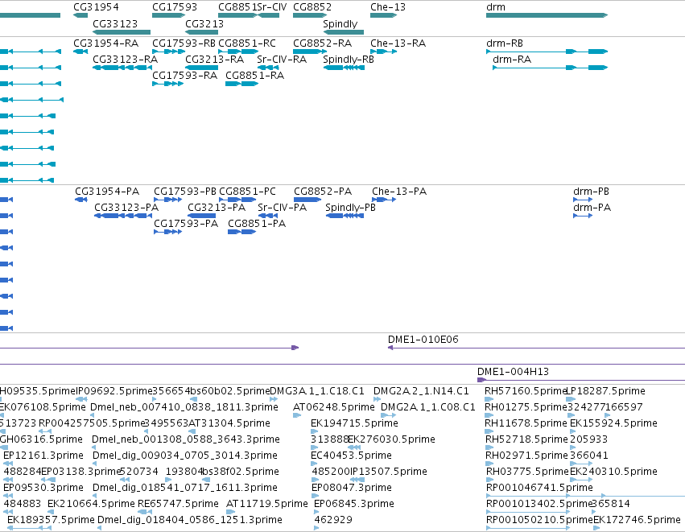Viewport: 685px width, 532px height.
Task: Click EST label RP001046741.5prime
Action: pyautogui.click(x=539, y=488)
